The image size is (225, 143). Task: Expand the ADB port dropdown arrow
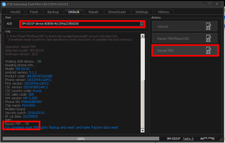coord(142,24)
